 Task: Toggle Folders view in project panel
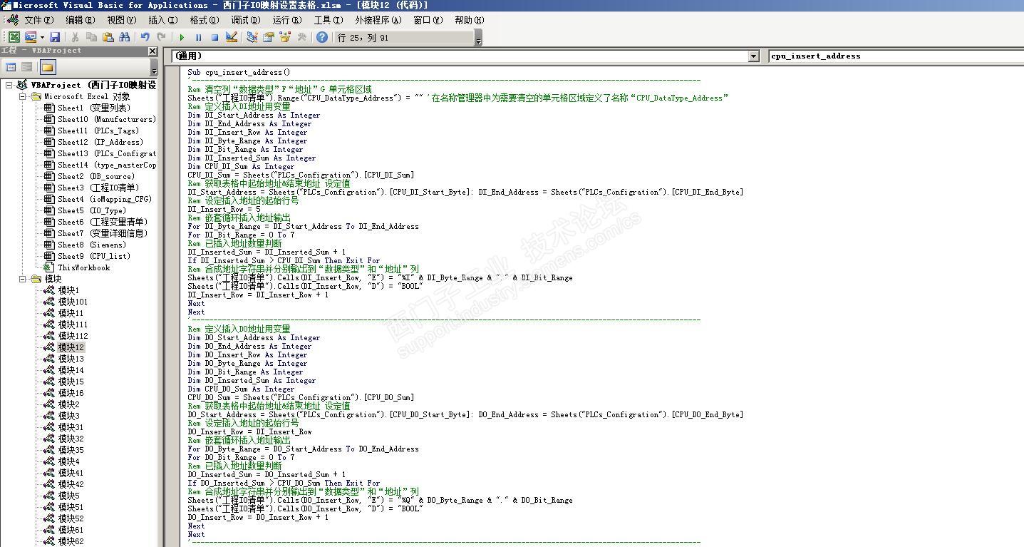pos(47,67)
